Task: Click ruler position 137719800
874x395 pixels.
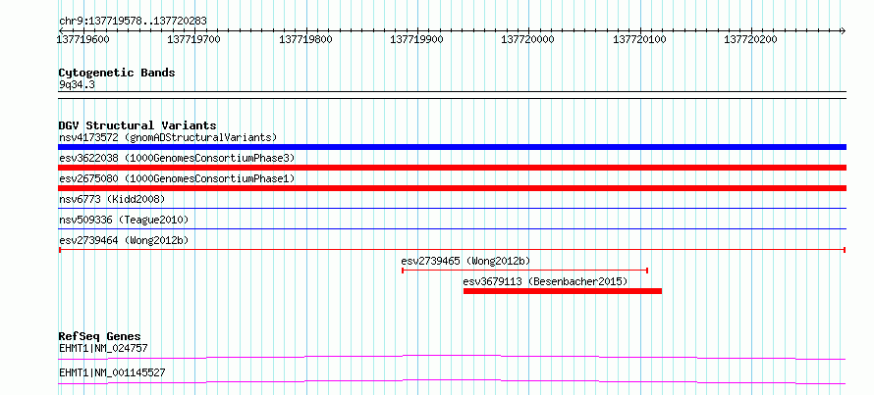Action: click(x=306, y=39)
